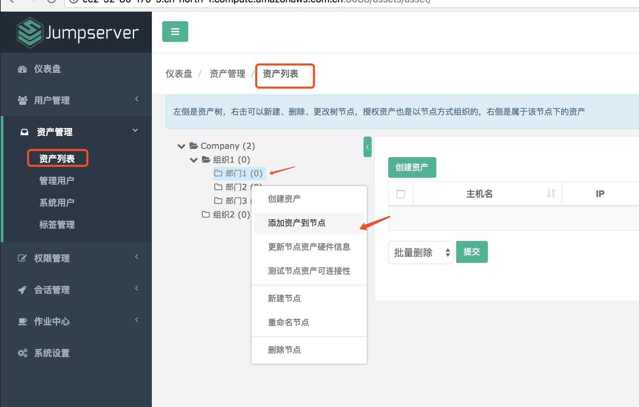The image size is (639, 407).
Task: Click the job center coffee icon
Action: (x=22, y=322)
